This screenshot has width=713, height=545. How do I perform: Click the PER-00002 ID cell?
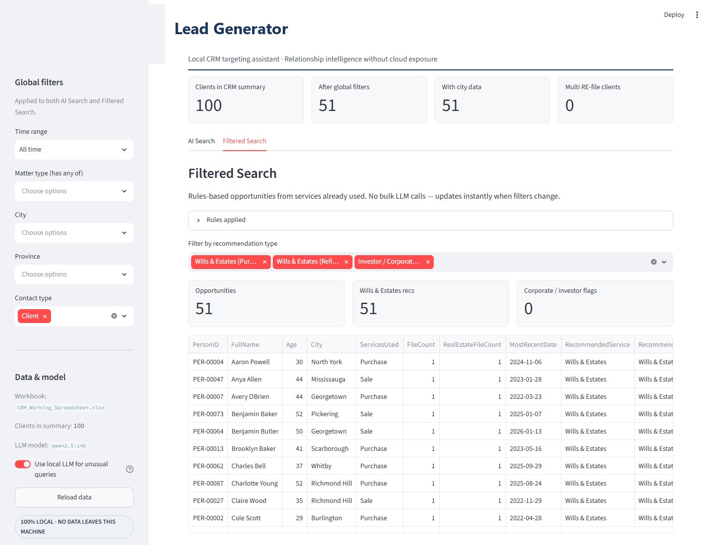(208, 518)
